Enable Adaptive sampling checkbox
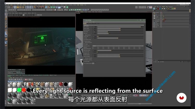The height and width of the screenshot is (109, 195). tap(84, 60)
